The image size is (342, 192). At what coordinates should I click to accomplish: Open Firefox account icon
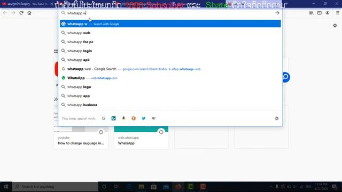pos(328,13)
